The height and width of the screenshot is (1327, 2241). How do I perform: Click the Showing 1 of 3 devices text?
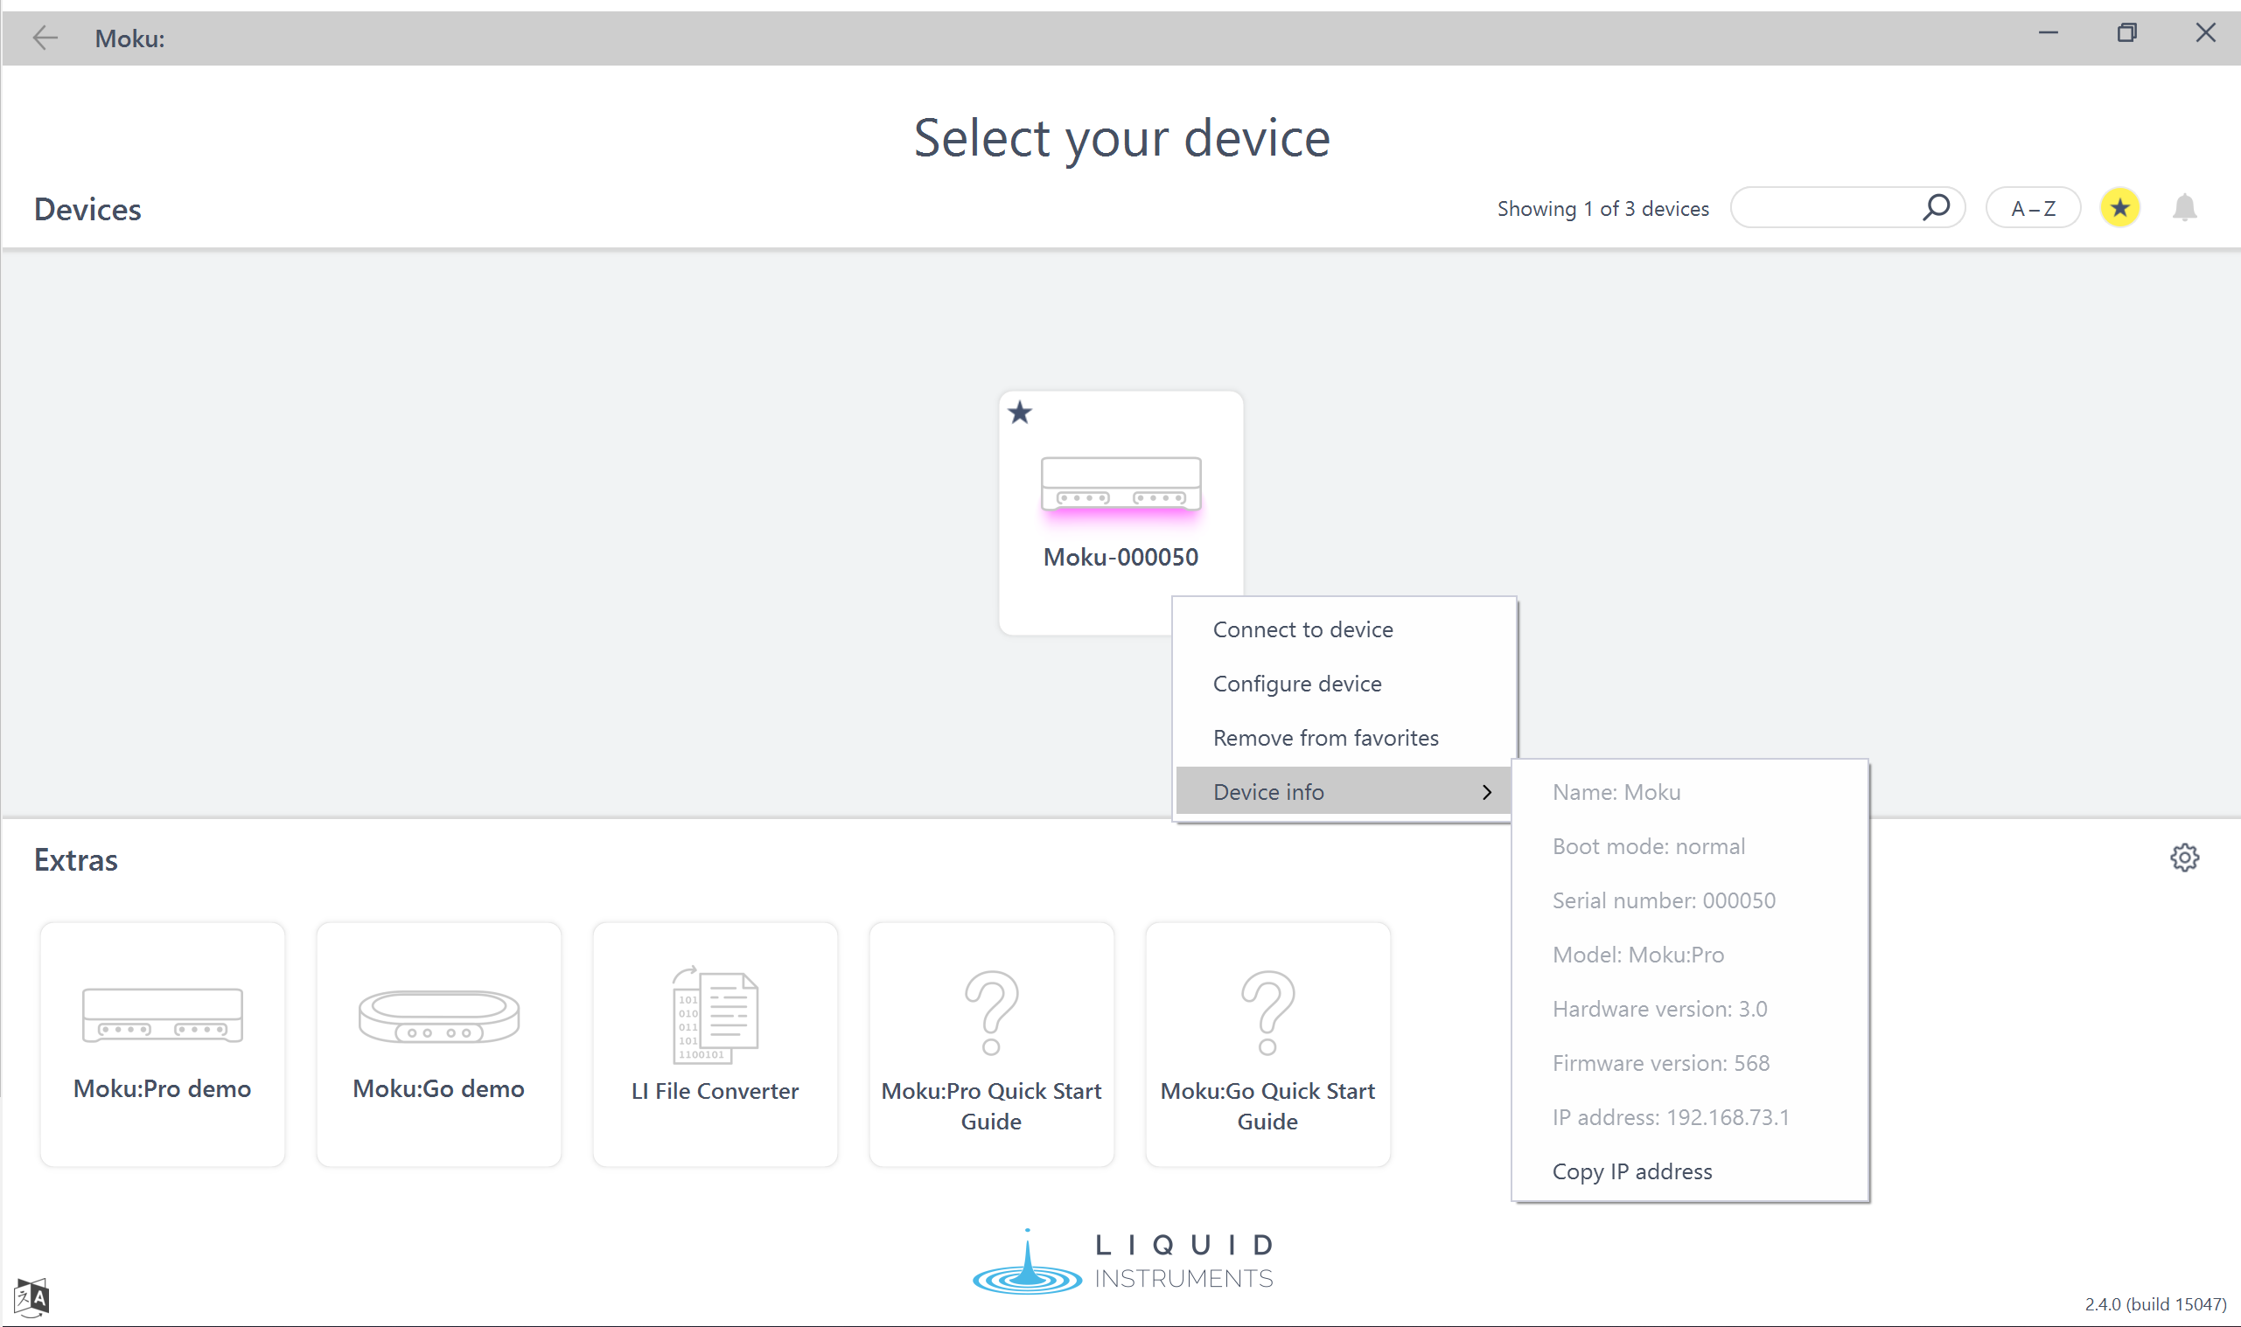click(1603, 208)
